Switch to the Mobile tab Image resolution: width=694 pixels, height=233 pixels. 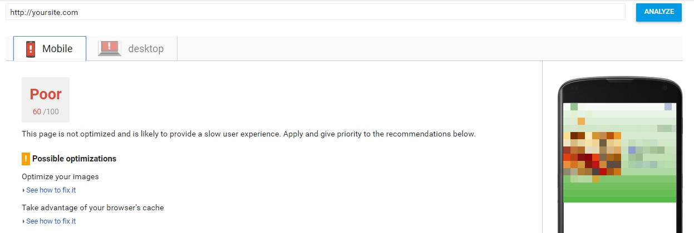click(x=50, y=49)
